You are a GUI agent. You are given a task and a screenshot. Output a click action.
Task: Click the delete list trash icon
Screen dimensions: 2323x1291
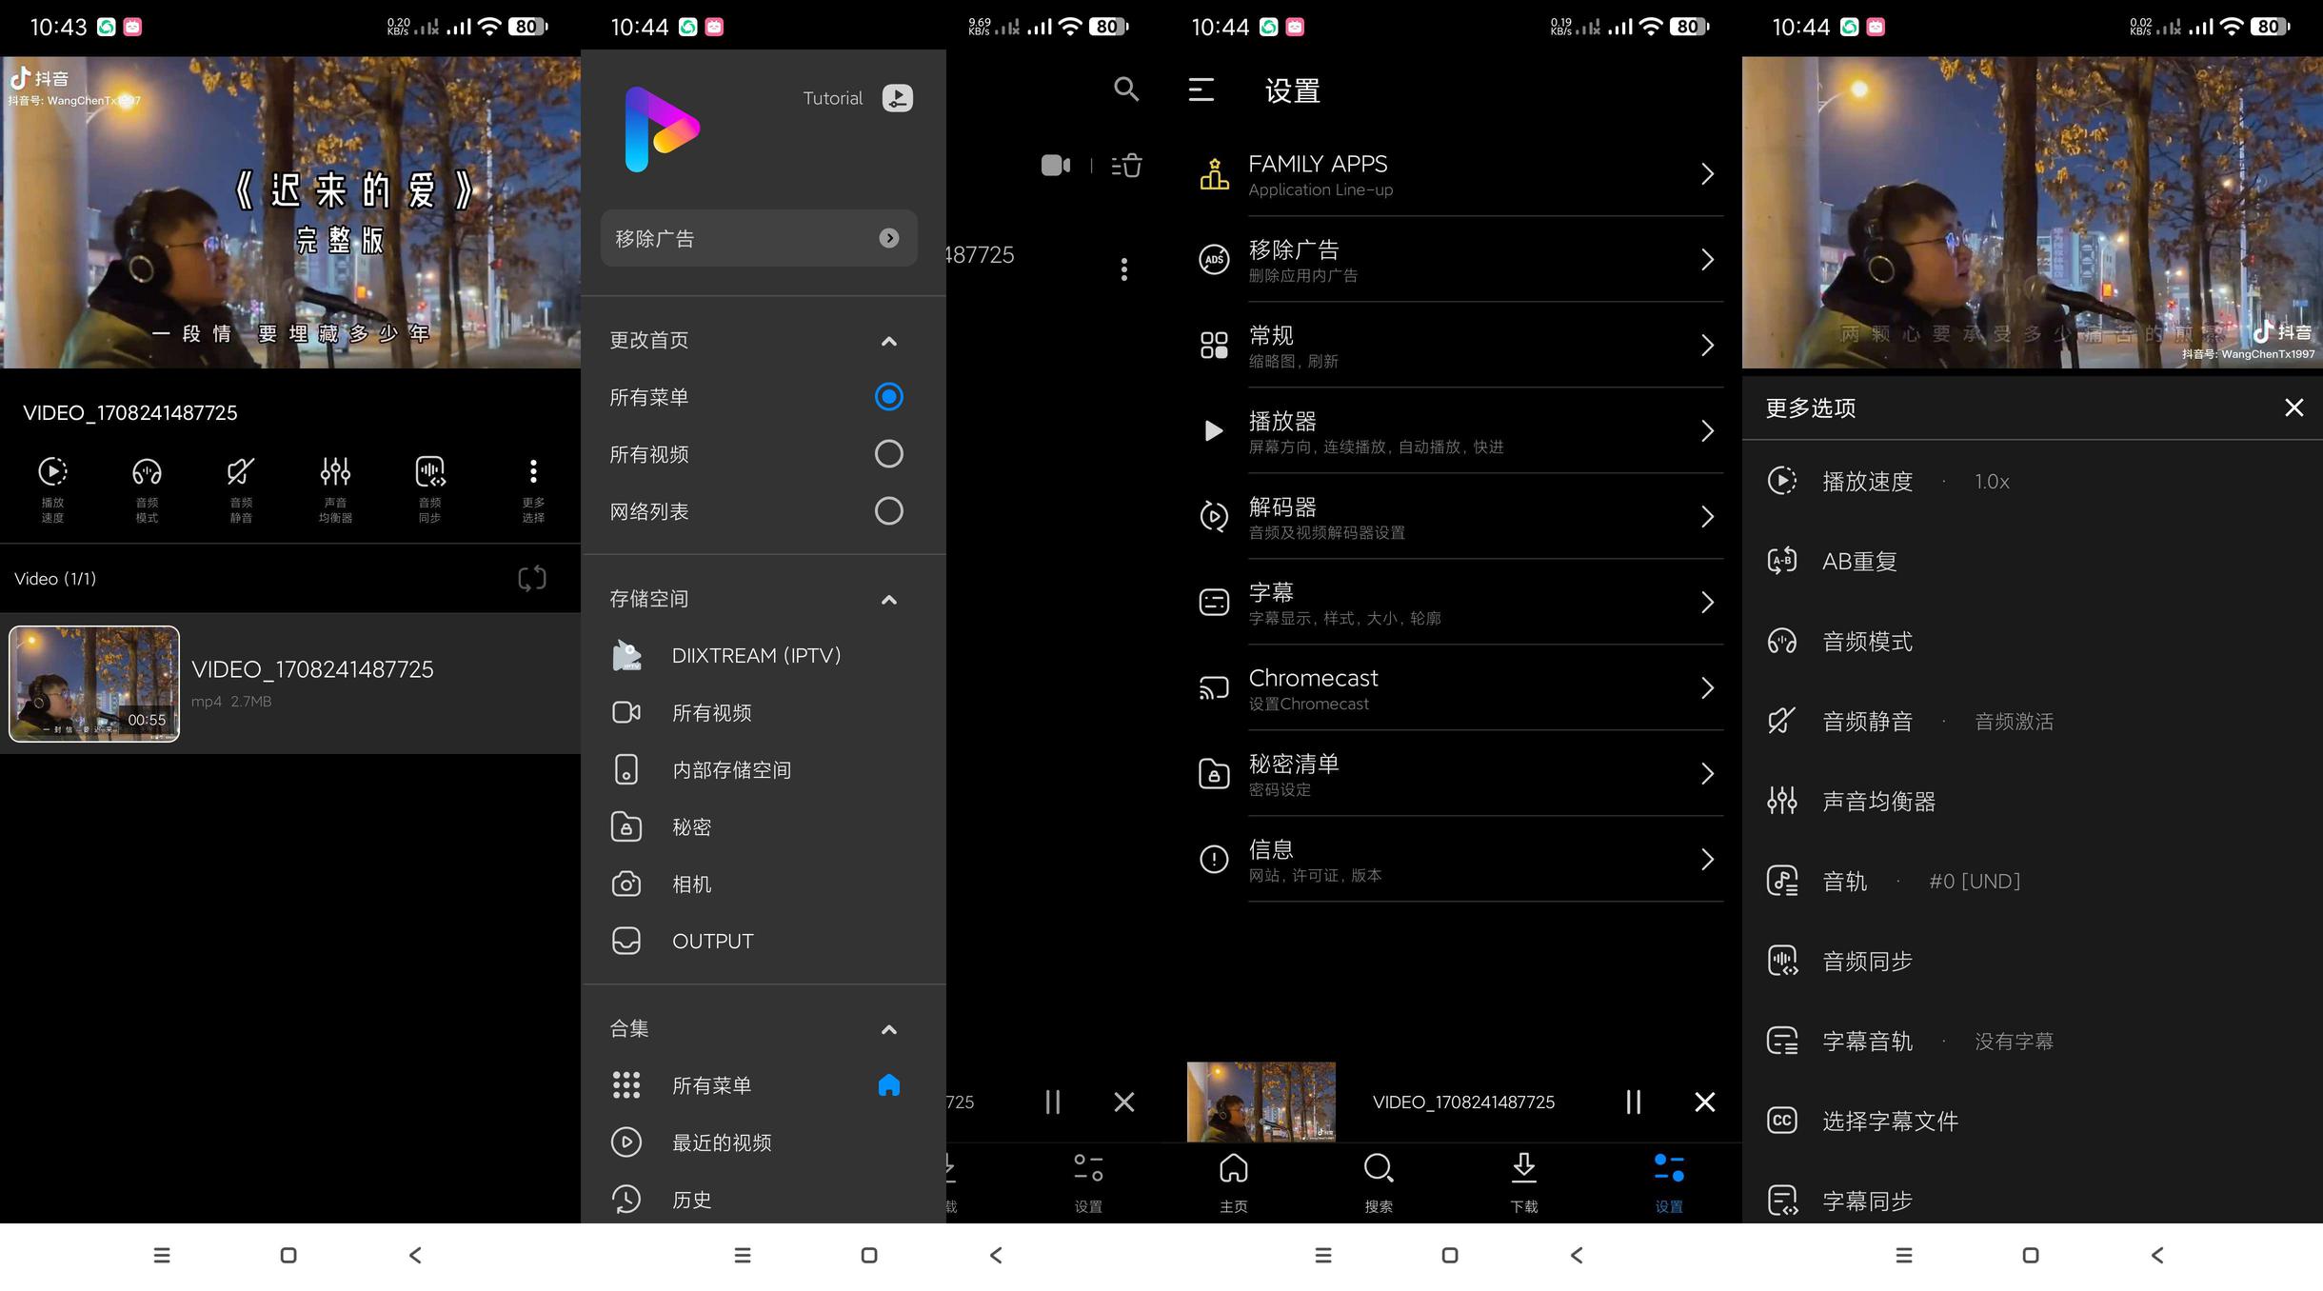click(x=1127, y=166)
